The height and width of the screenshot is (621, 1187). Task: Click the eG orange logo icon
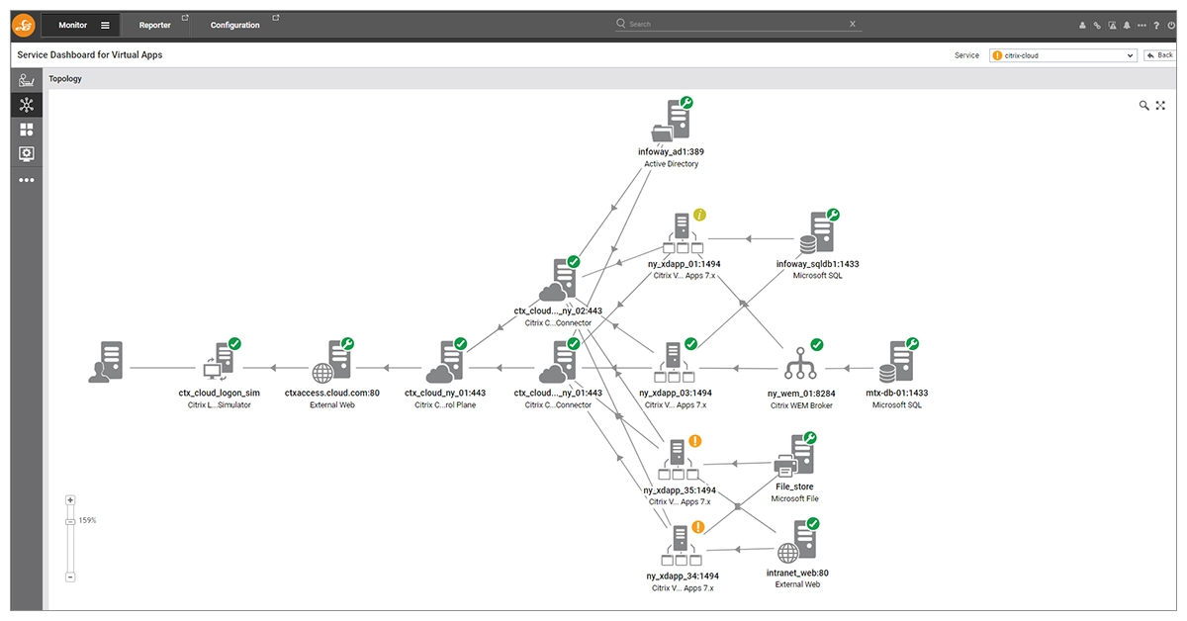tap(24, 25)
